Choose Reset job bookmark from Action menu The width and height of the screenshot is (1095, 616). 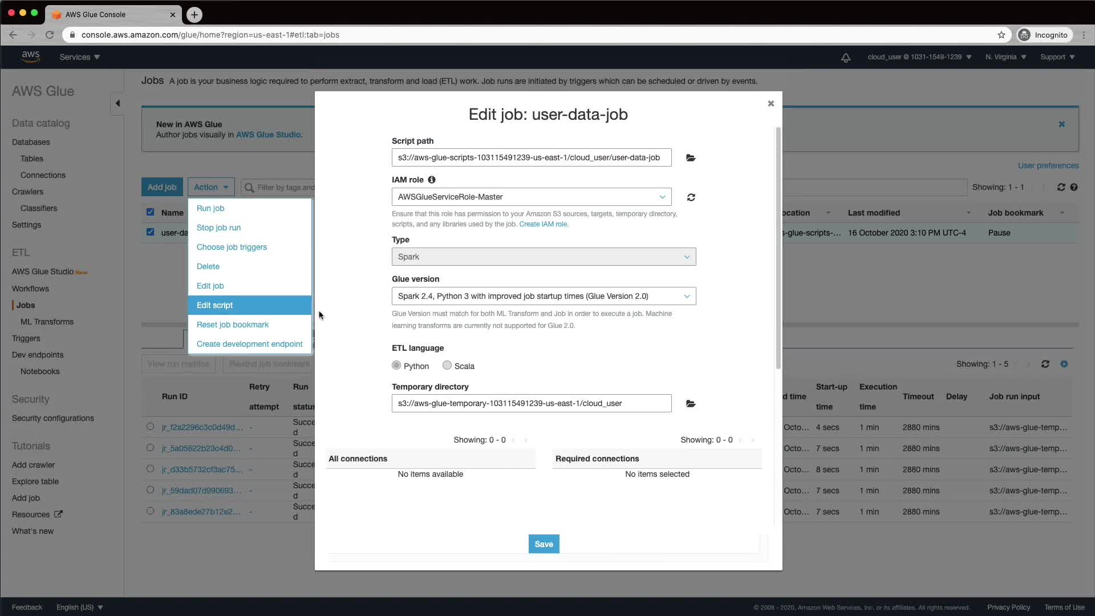click(233, 325)
